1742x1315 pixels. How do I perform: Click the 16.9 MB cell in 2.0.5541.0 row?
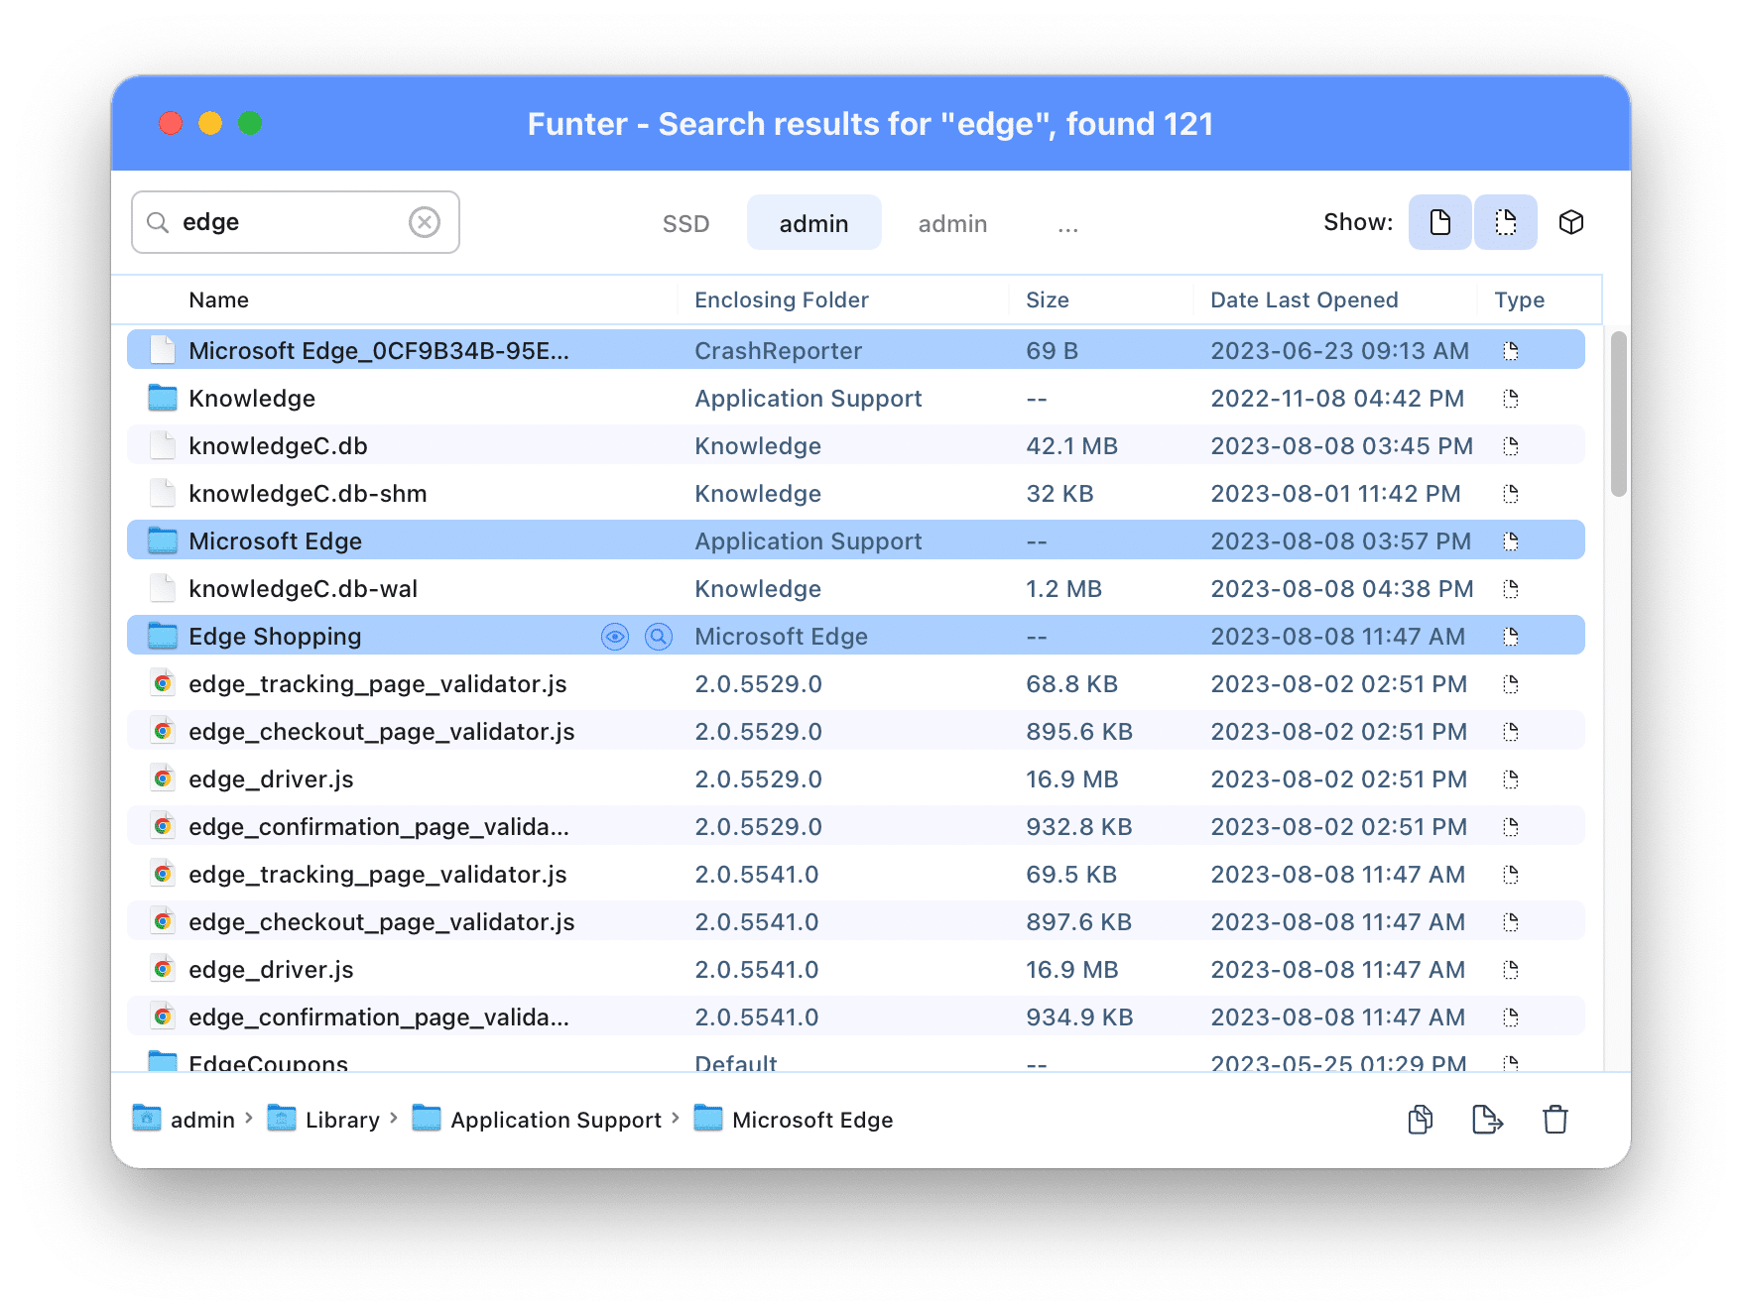pyautogui.click(x=1071, y=970)
